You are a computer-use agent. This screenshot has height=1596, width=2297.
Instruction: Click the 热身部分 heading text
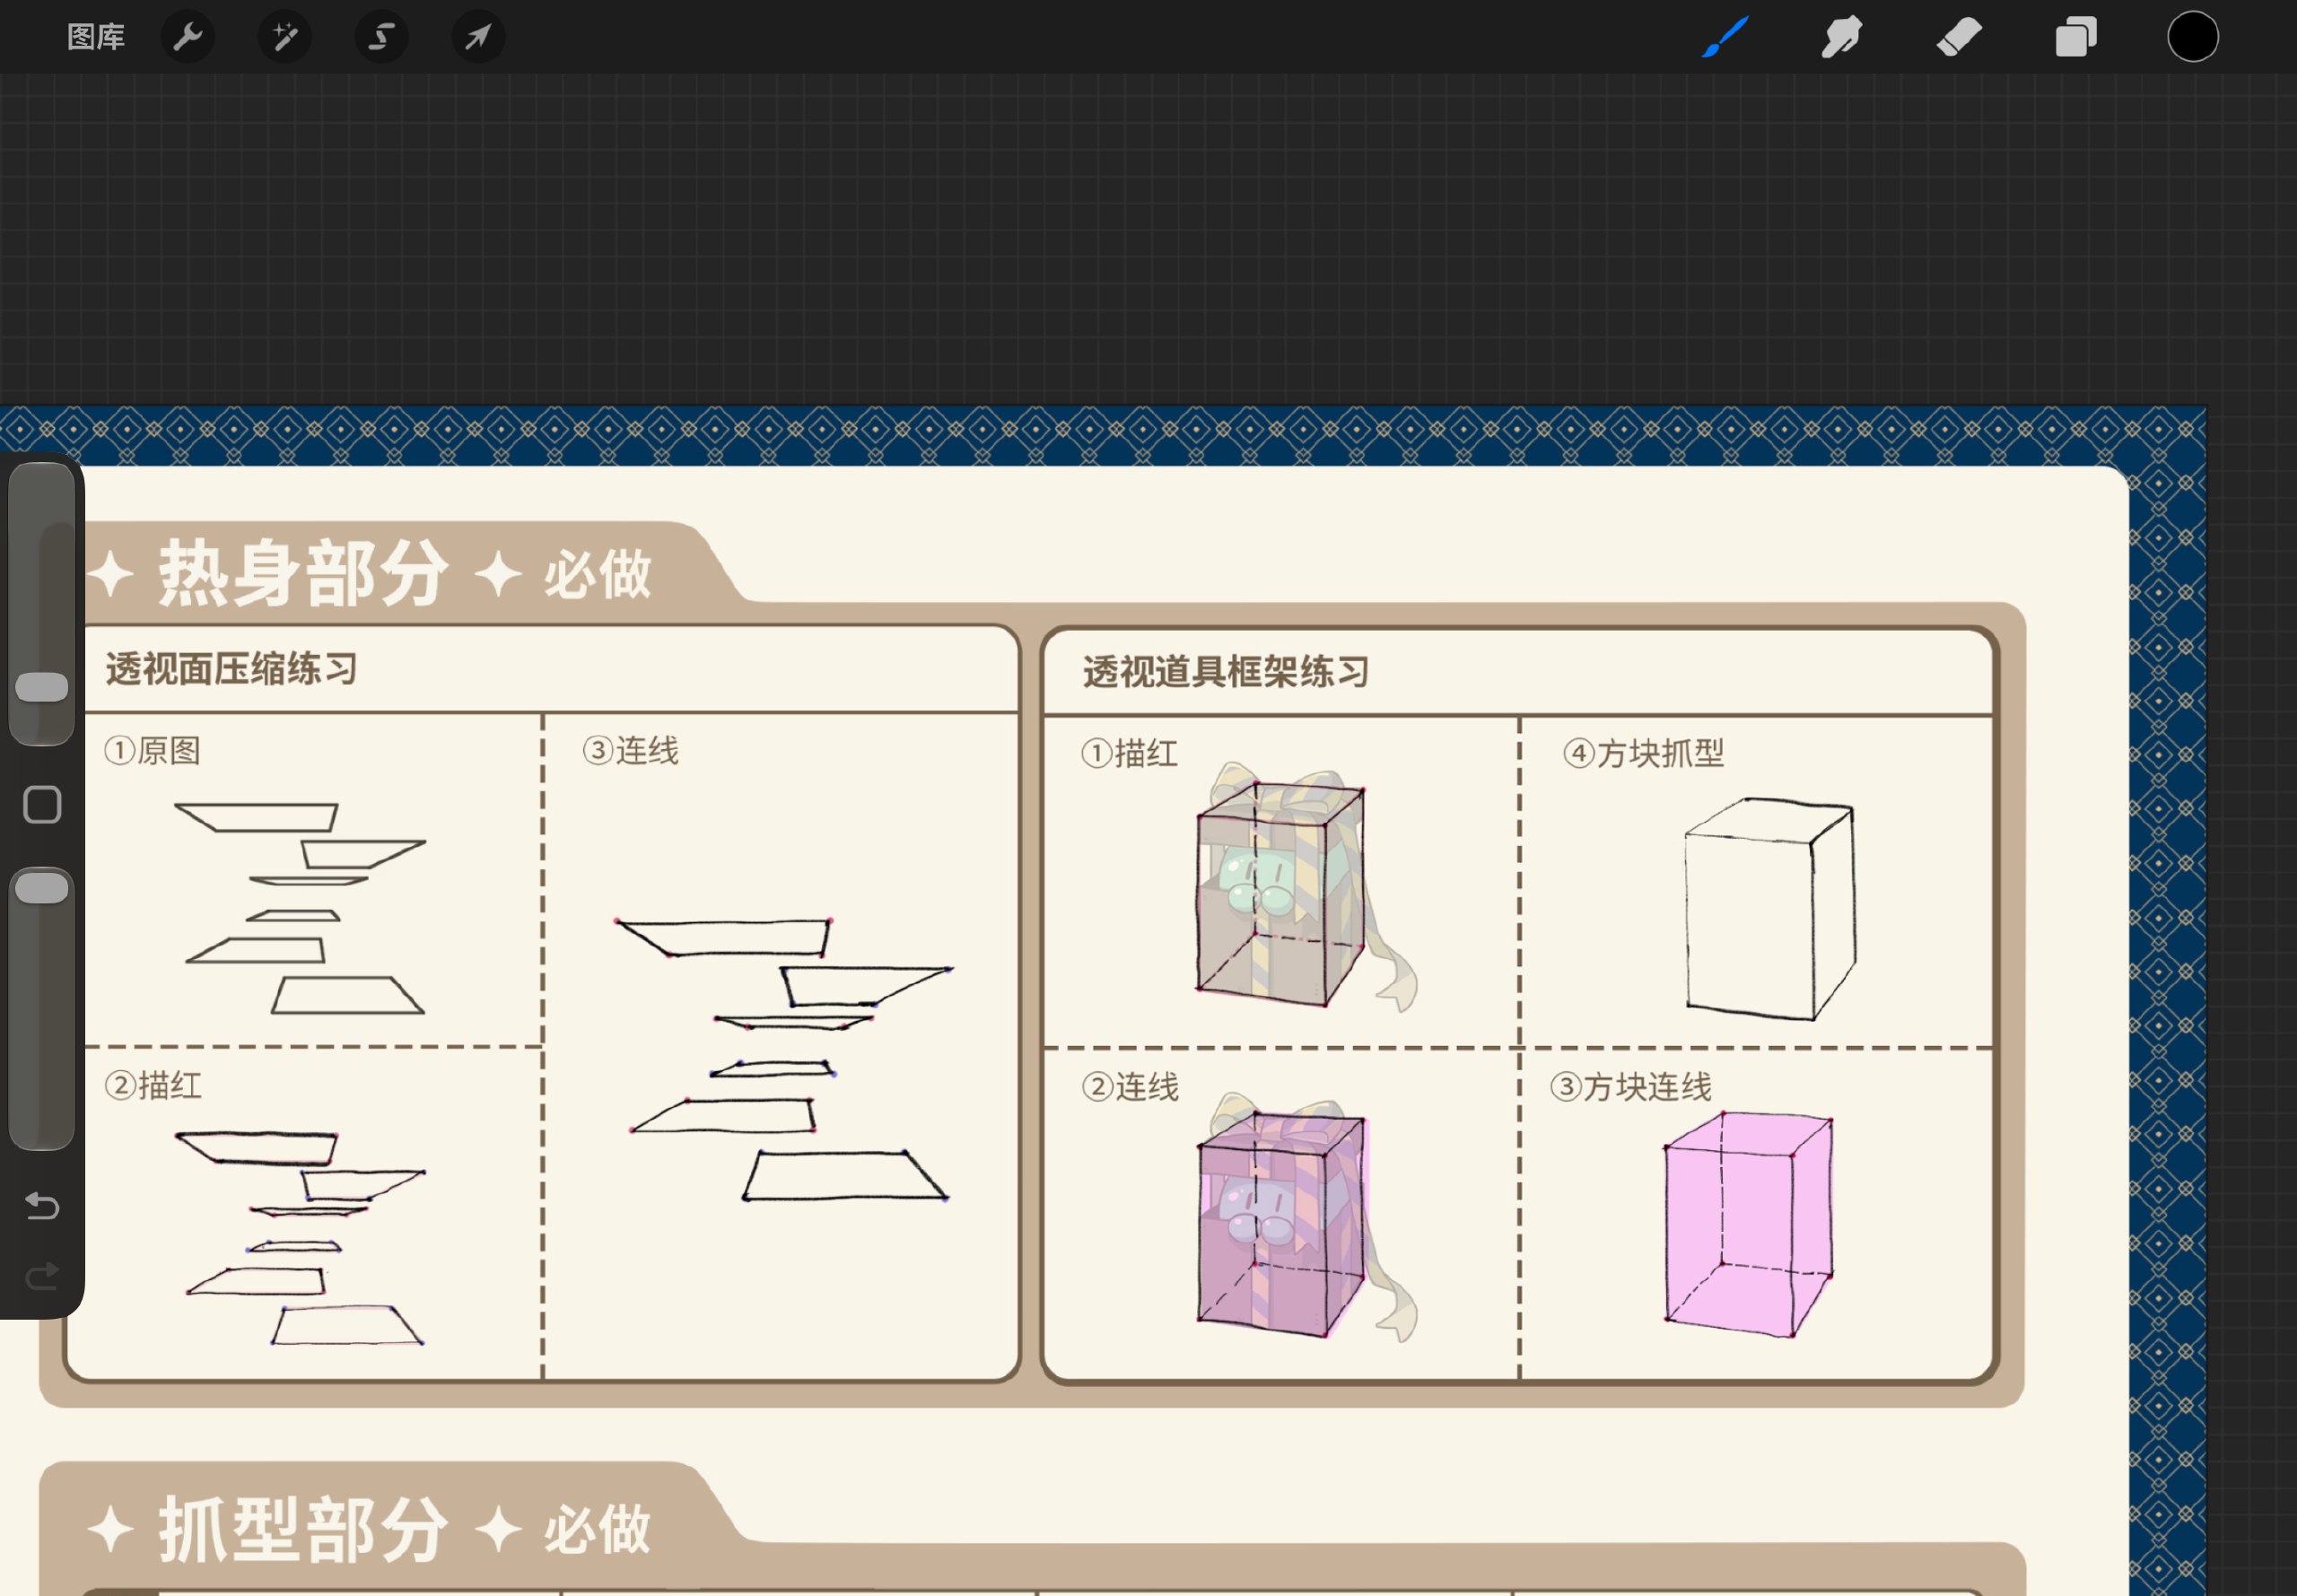coord(303,573)
